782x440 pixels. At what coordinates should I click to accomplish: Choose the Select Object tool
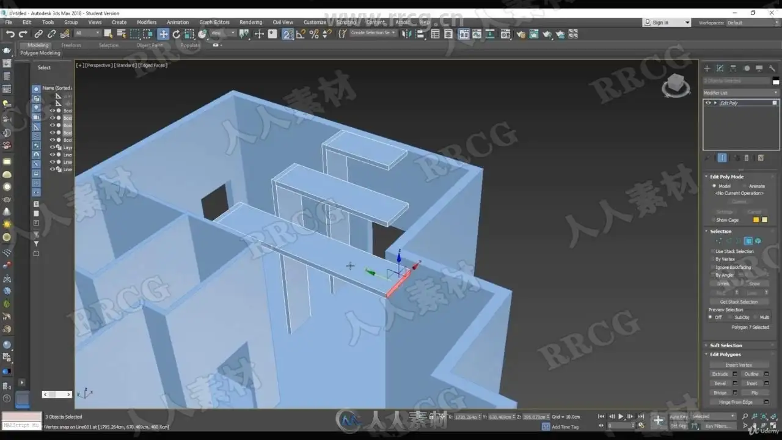(x=108, y=34)
